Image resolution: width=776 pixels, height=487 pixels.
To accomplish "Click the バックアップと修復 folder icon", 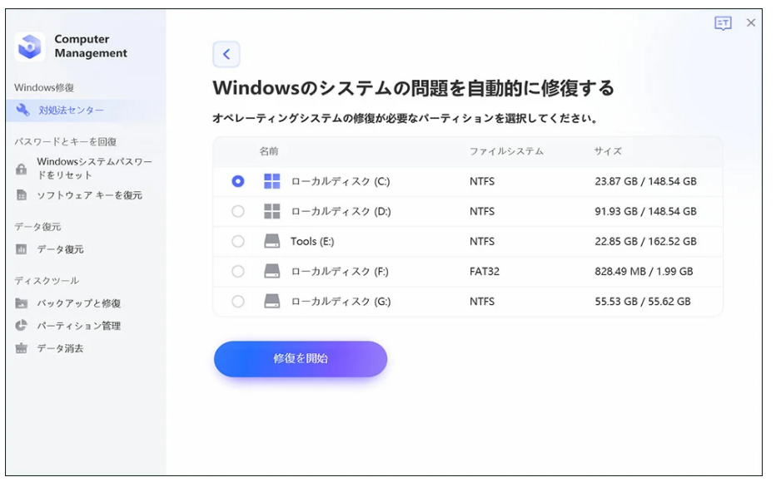I will click(x=22, y=303).
